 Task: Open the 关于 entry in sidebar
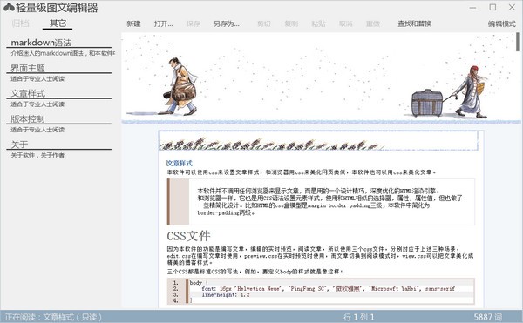coord(19,145)
